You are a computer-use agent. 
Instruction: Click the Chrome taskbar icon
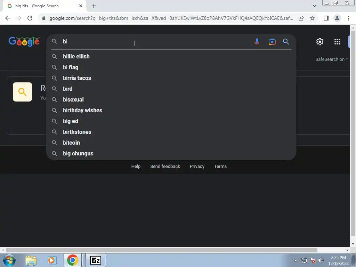click(x=72, y=260)
